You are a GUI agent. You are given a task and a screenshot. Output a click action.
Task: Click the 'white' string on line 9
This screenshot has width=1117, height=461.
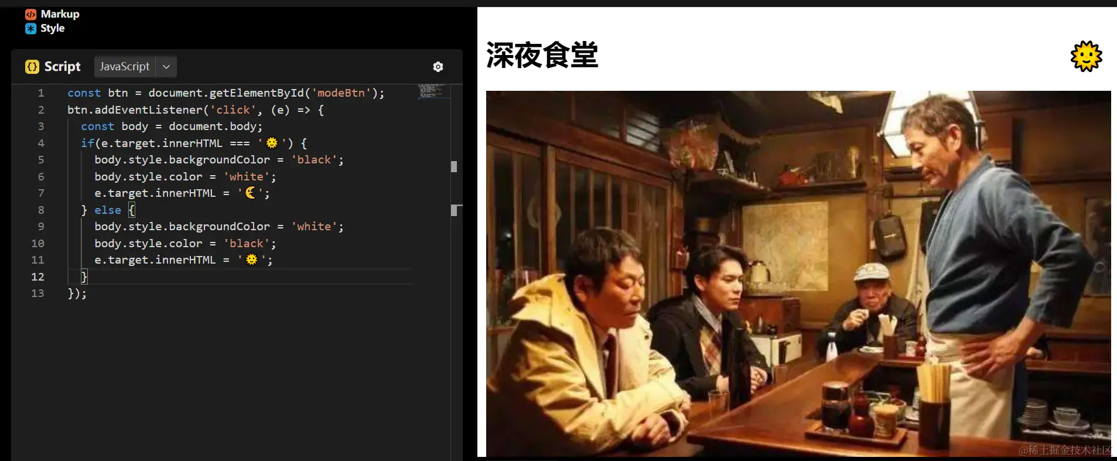(314, 226)
